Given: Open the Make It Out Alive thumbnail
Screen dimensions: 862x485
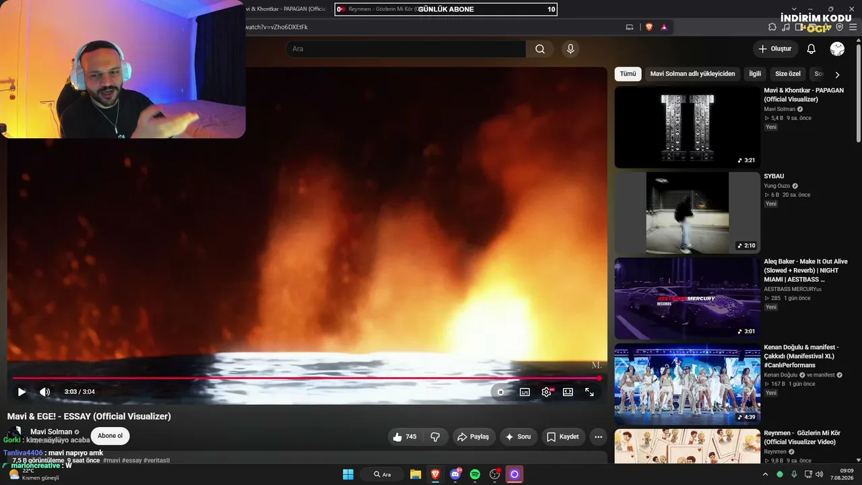Looking at the screenshot, I should click(688, 298).
